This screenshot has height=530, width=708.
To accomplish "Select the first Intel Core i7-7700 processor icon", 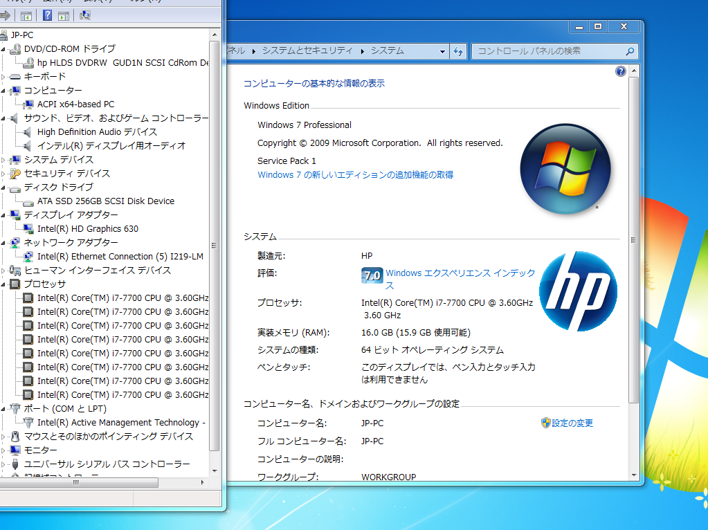I will coord(27,298).
